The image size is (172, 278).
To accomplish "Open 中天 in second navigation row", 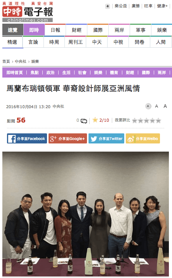I will click(x=97, y=42).
